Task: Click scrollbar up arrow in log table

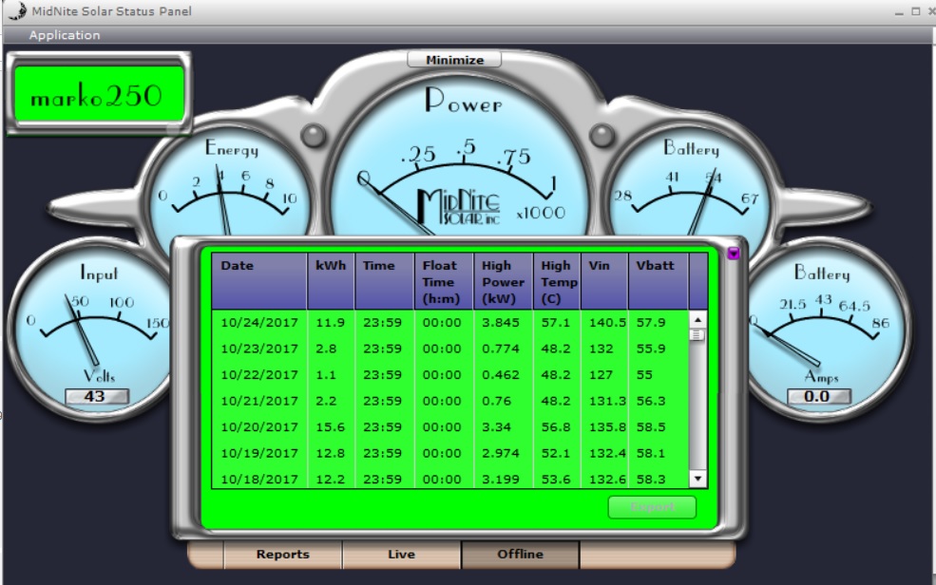Action: click(697, 320)
